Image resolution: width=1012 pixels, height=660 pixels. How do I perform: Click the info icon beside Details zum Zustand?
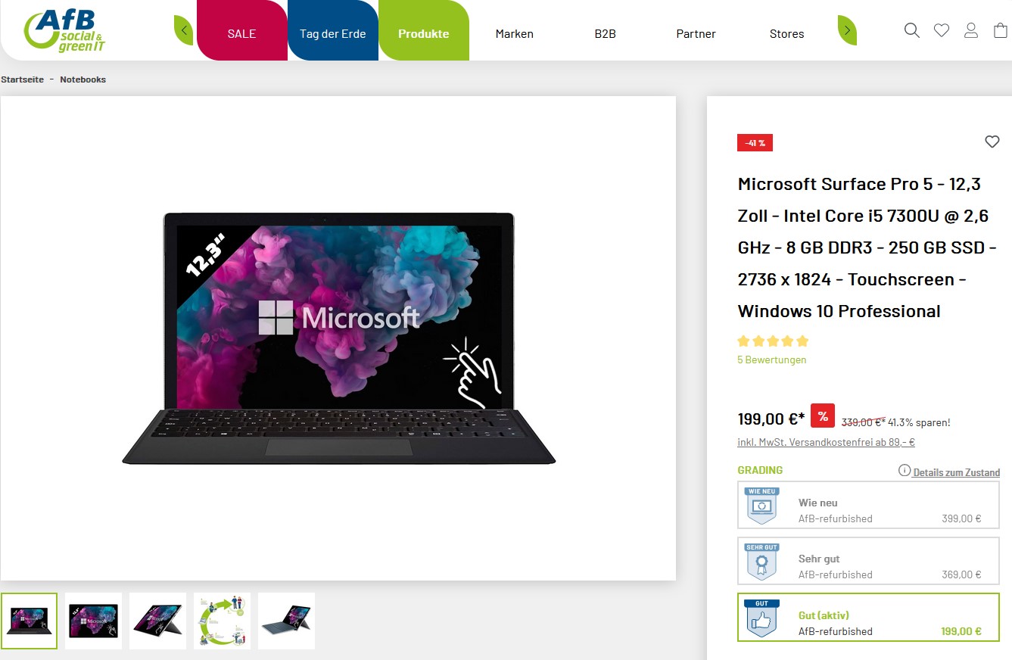pos(905,471)
